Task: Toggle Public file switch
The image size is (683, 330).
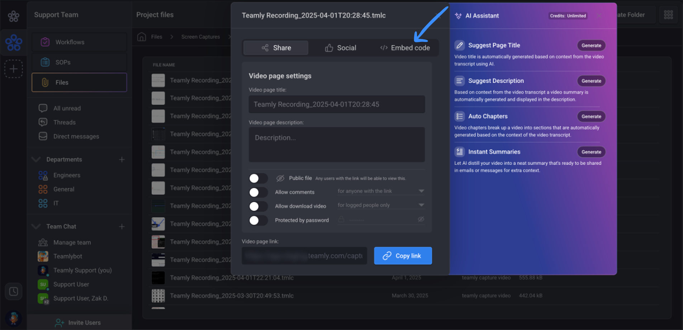Action: pyautogui.click(x=258, y=178)
